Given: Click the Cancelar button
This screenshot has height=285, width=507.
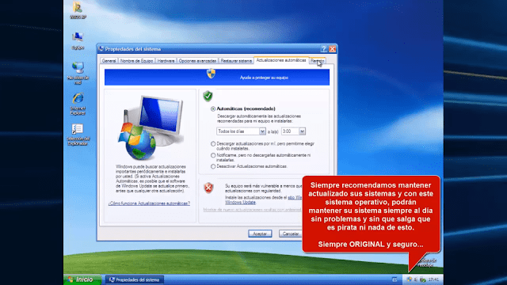Looking at the screenshot, I should tap(291, 234).
